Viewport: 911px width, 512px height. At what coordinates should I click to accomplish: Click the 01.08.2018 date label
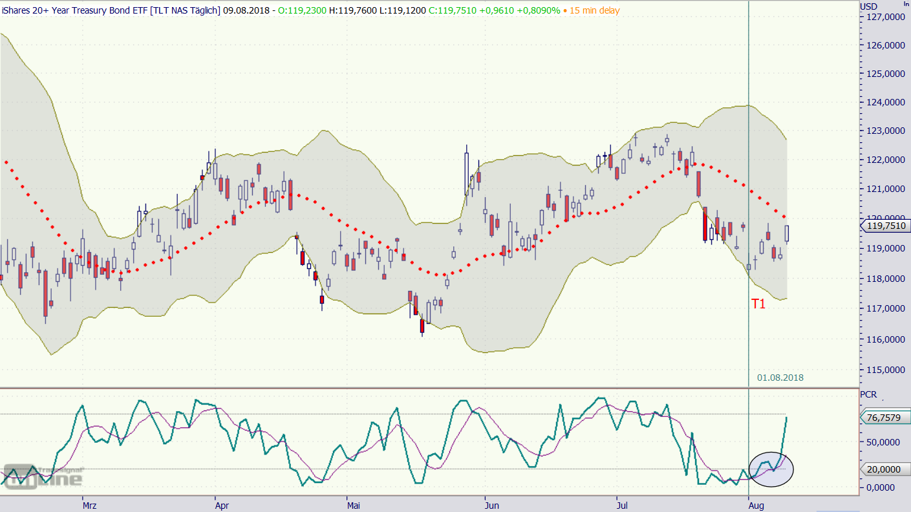pos(780,378)
